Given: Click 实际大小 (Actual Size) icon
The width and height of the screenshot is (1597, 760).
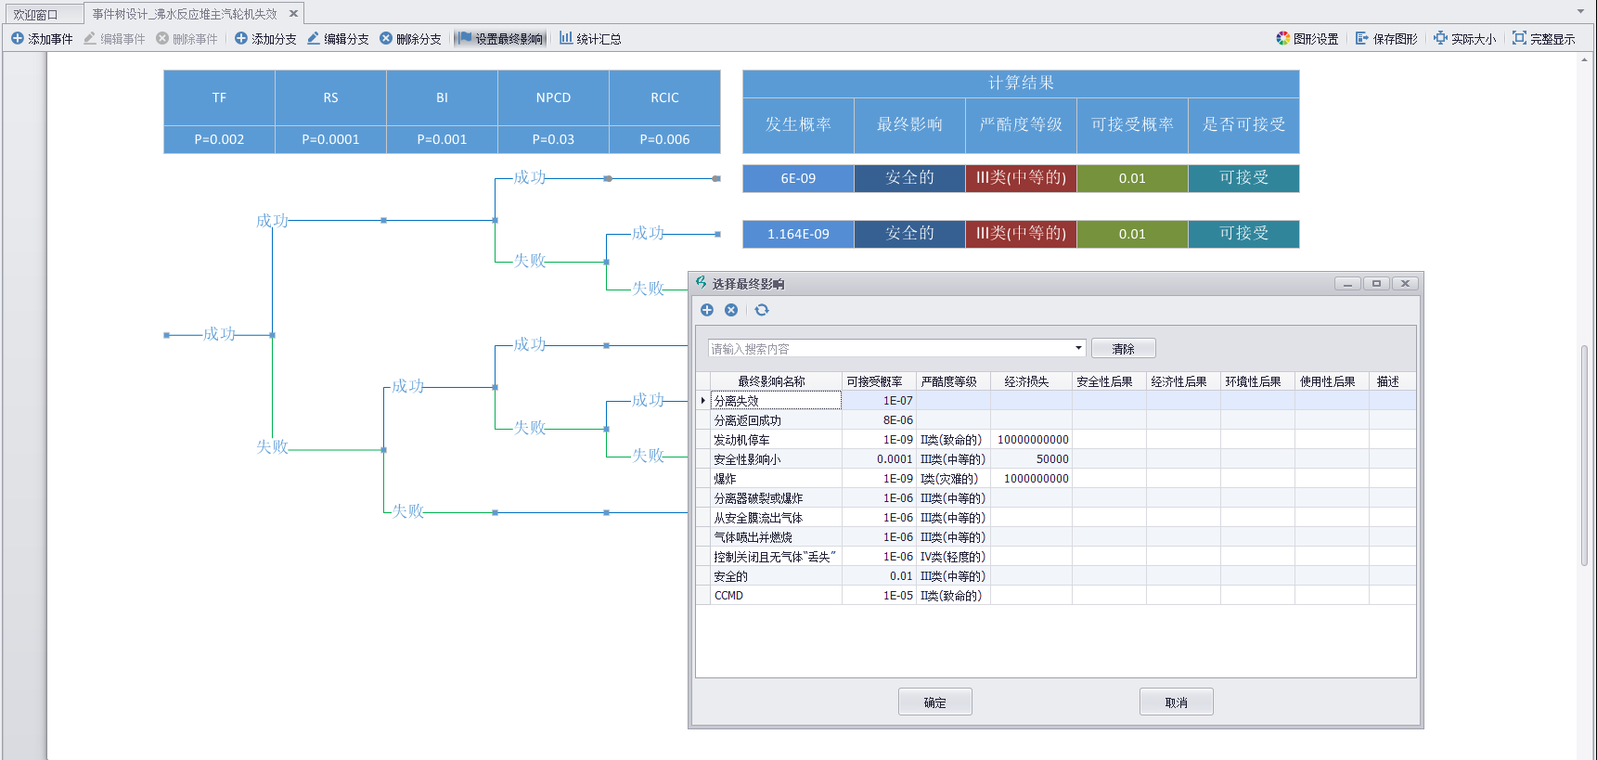Looking at the screenshot, I should click(1440, 39).
